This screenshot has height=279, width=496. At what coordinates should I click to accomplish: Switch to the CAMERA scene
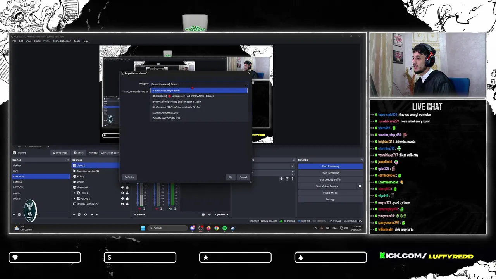pyautogui.click(x=41, y=182)
